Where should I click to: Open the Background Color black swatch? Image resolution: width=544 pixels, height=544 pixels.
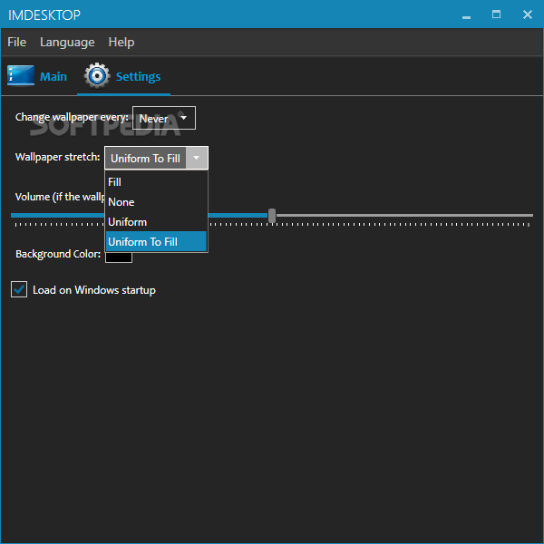[x=119, y=257]
